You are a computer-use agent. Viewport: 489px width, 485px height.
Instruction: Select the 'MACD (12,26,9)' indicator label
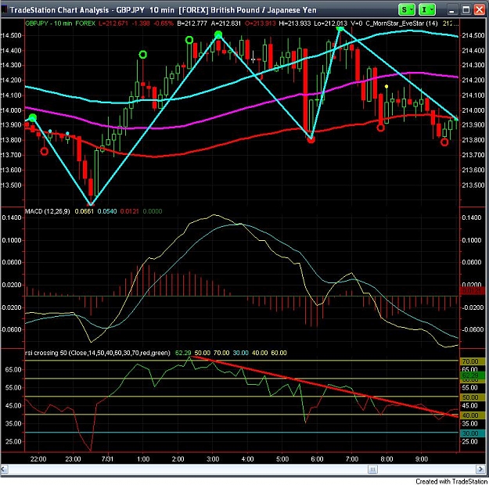click(x=48, y=211)
